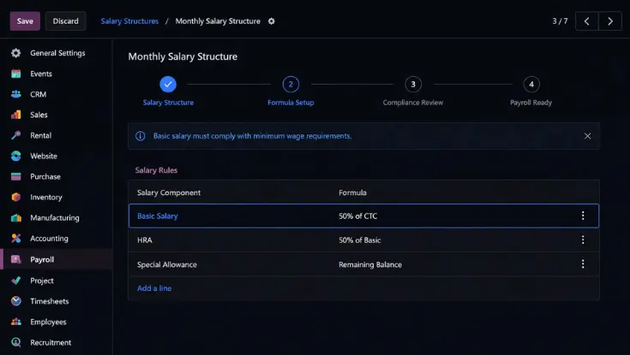
Task: Open the Recruitment magnifier icon
Action: pyautogui.click(x=16, y=342)
